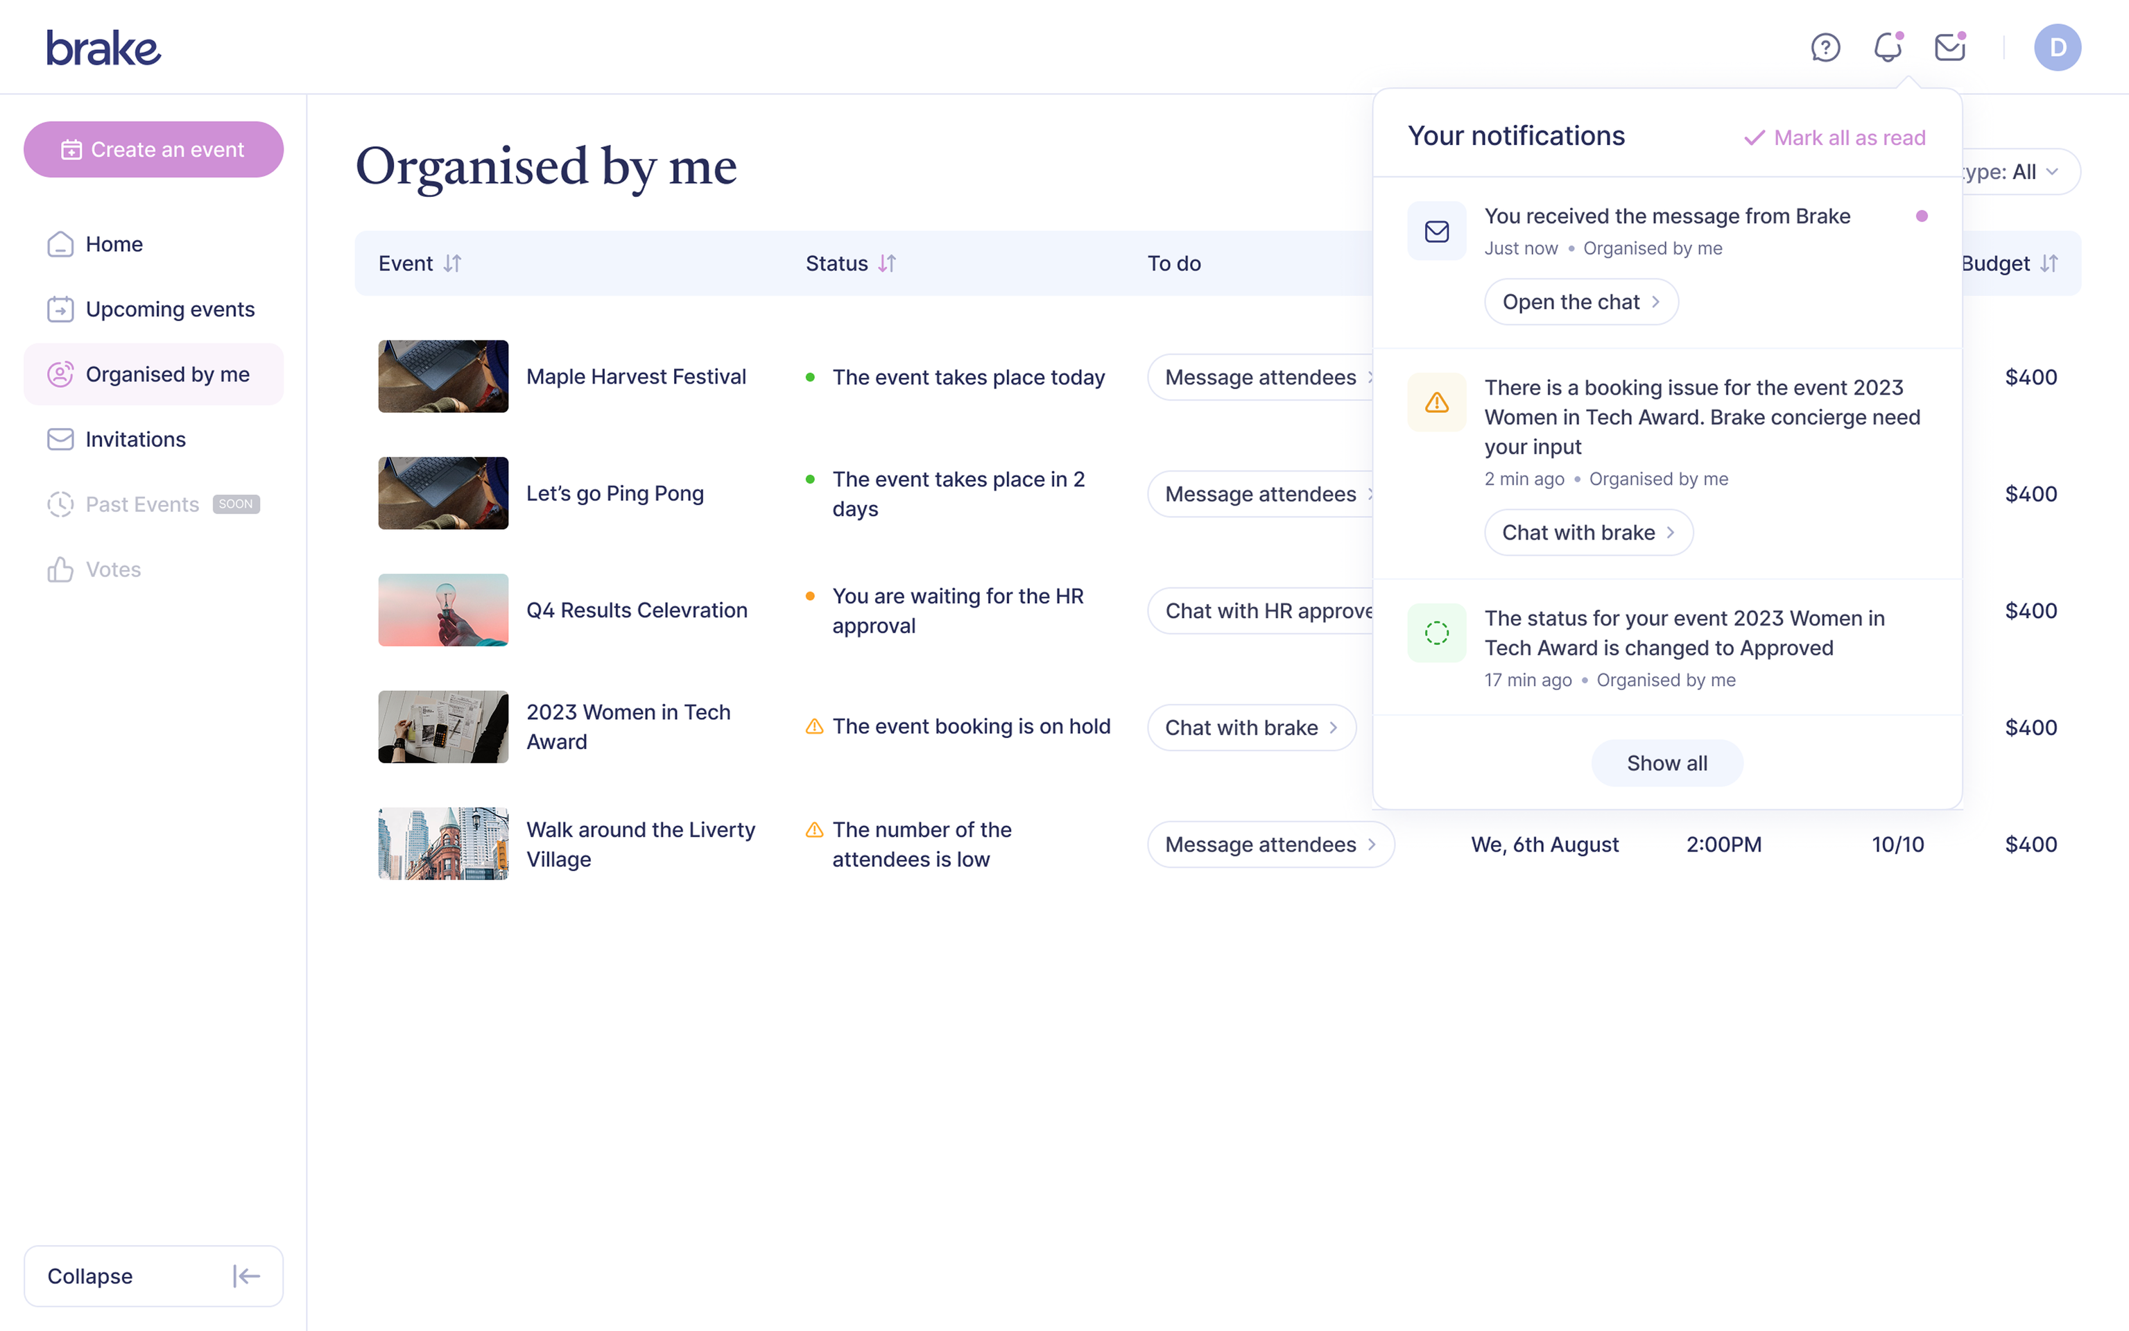Open the chat from Brake message notification
Viewport: 2129px width, 1331px height.
coord(1580,302)
